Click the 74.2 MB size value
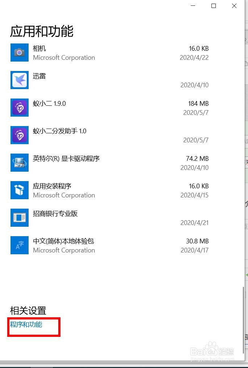248x368 pixels. (197, 159)
